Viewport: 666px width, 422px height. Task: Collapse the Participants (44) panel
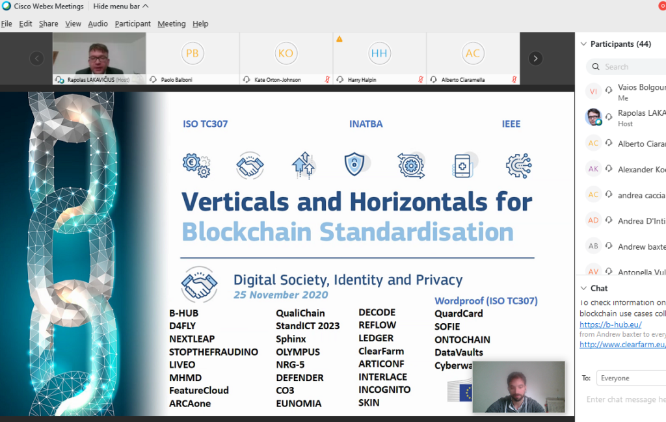[583, 44]
